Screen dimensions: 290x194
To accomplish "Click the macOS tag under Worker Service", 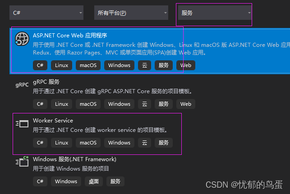I will click(x=88, y=143).
